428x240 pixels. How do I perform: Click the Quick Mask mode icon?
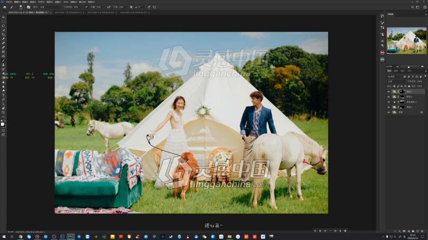pyautogui.click(x=3, y=130)
